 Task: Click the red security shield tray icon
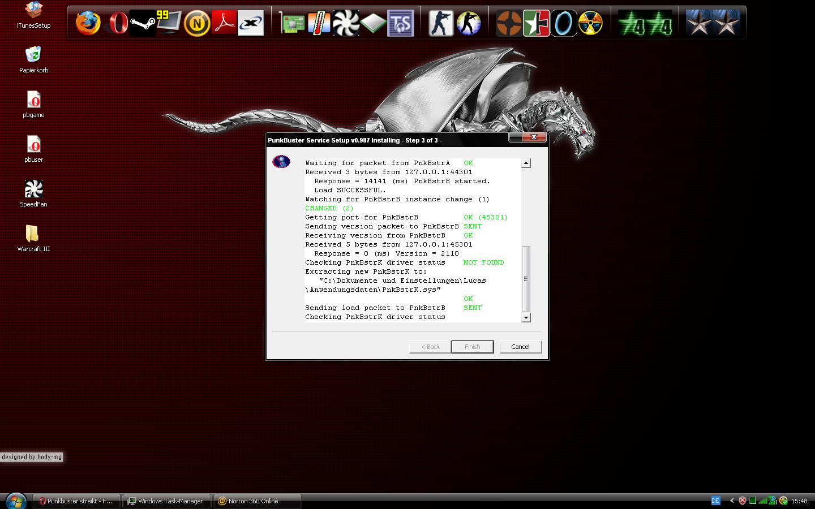pos(743,501)
